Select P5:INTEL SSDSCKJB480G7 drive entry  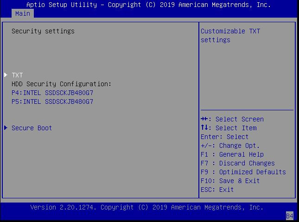(x=52, y=101)
